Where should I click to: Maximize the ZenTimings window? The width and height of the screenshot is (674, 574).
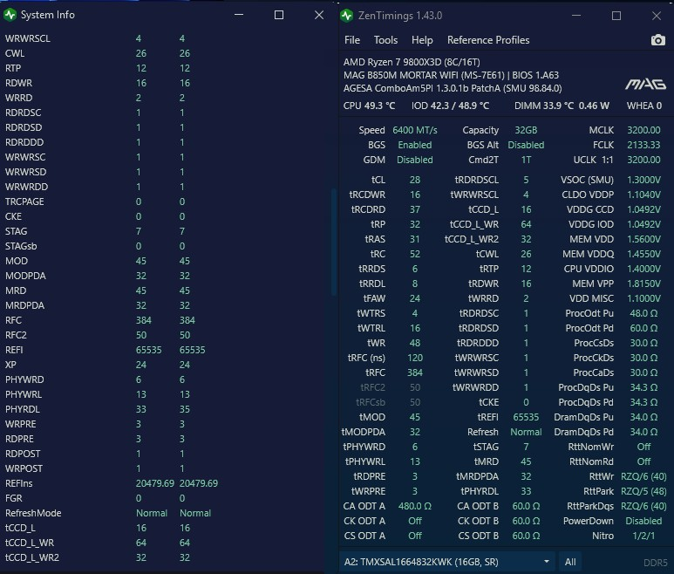(x=616, y=16)
